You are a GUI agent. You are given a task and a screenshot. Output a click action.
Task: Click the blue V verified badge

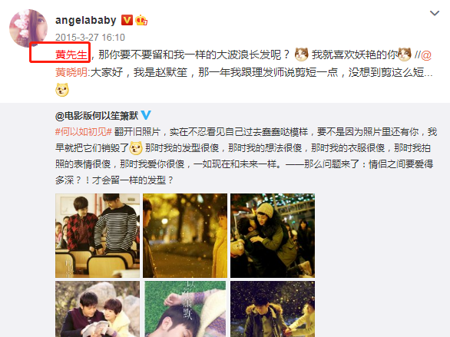pyautogui.click(x=146, y=115)
